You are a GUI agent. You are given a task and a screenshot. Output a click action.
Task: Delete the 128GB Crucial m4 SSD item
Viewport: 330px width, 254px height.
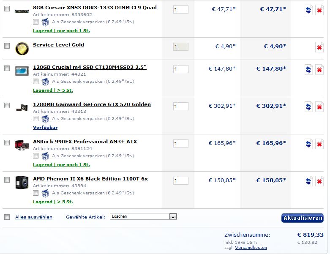319,69
